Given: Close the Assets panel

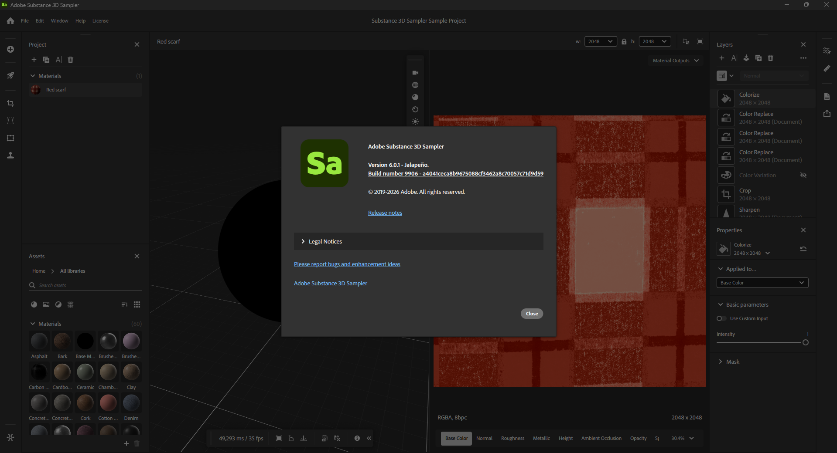Looking at the screenshot, I should click(x=137, y=256).
